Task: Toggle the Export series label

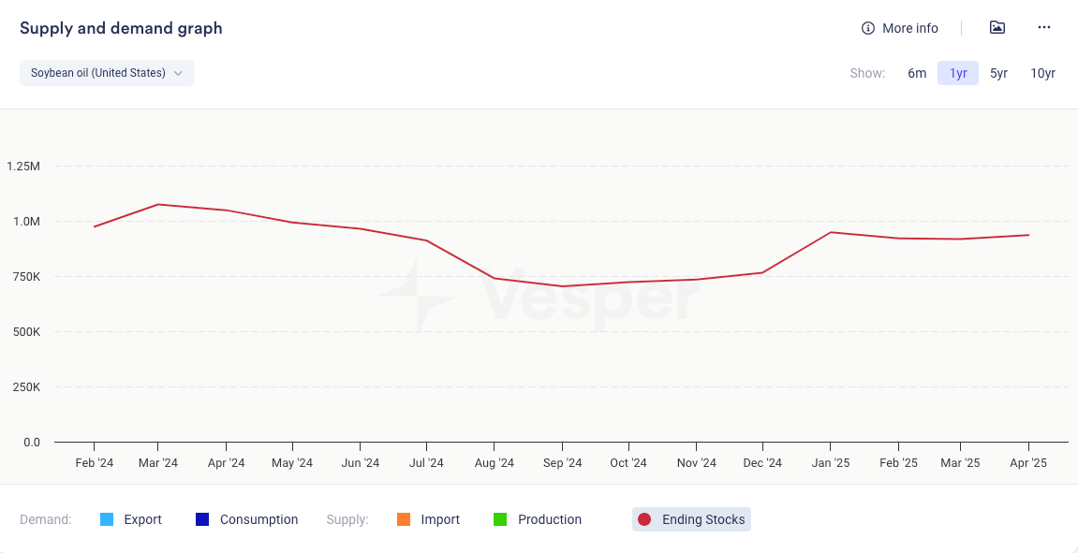Action: point(142,519)
